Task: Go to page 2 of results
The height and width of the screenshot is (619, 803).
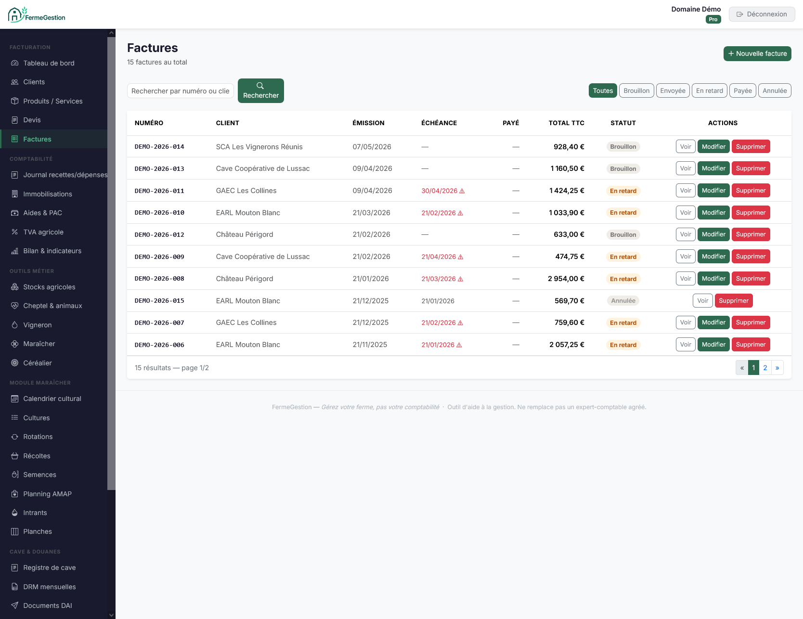Action: [x=765, y=368]
